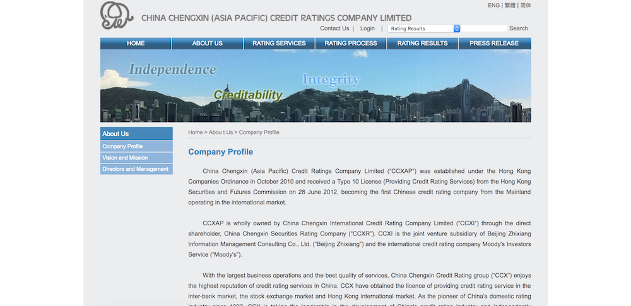Select Company Profile in the sidebar
Viewport: 631px width, 306px height.
click(x=123, y=146)
